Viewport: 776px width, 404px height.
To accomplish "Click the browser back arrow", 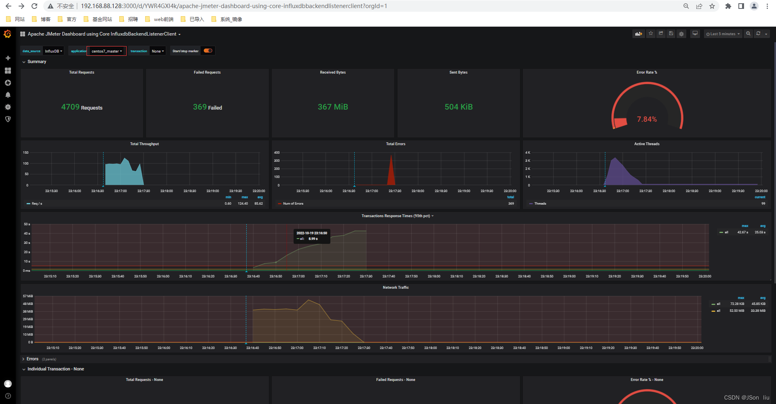I will [x=8, y=6].
